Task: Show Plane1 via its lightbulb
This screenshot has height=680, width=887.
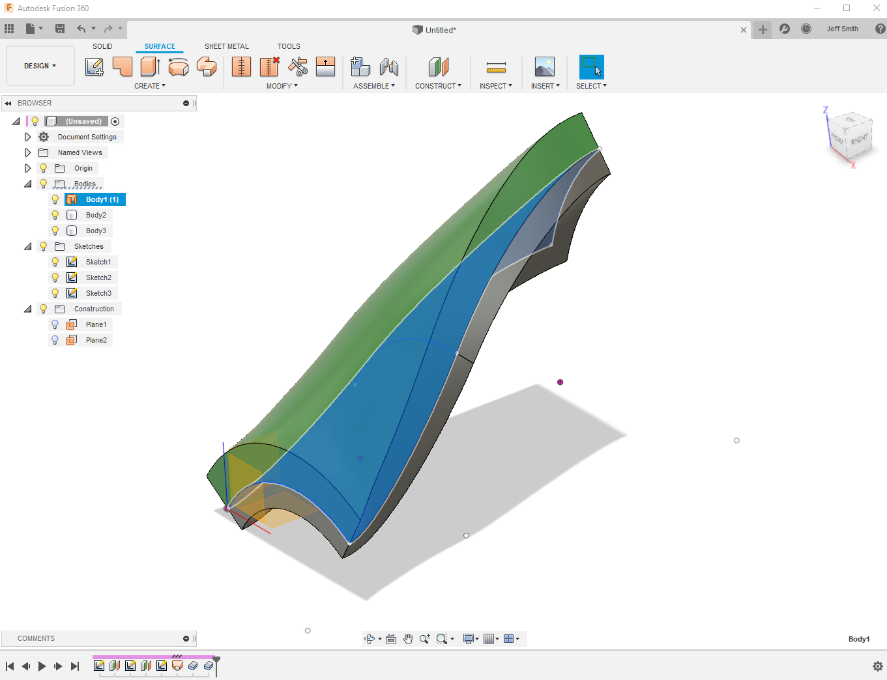Action: point(55,324)
